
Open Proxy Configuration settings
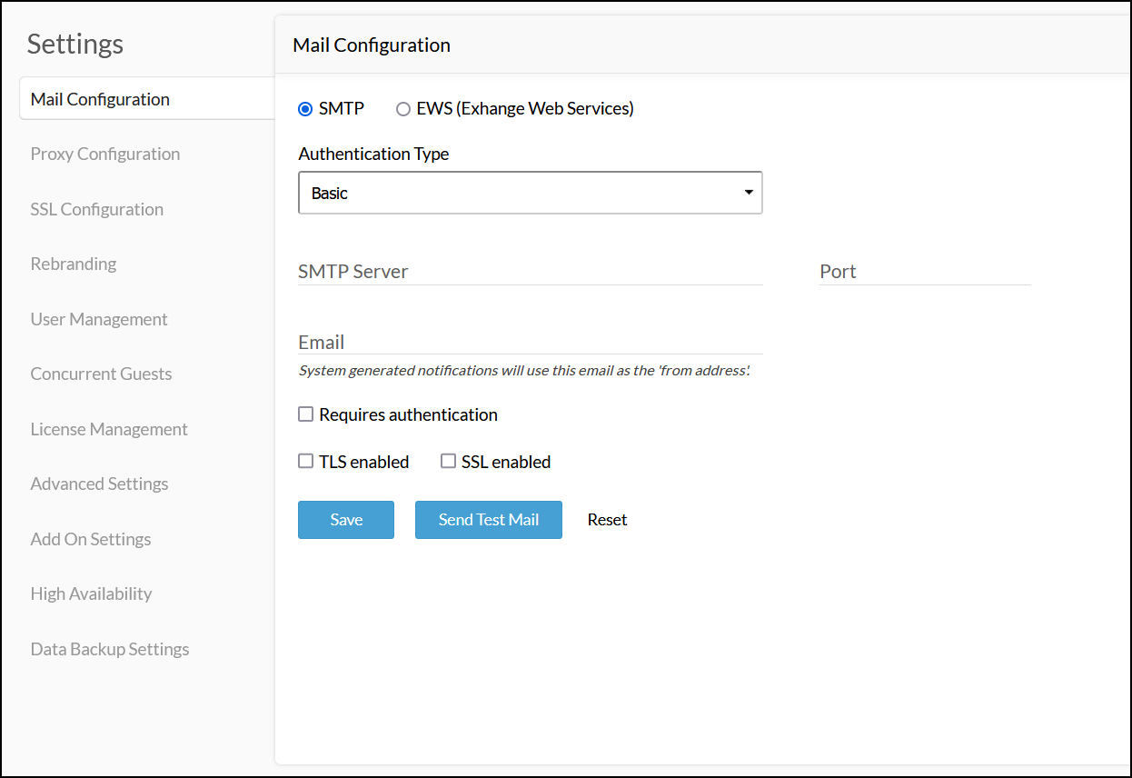105,154
